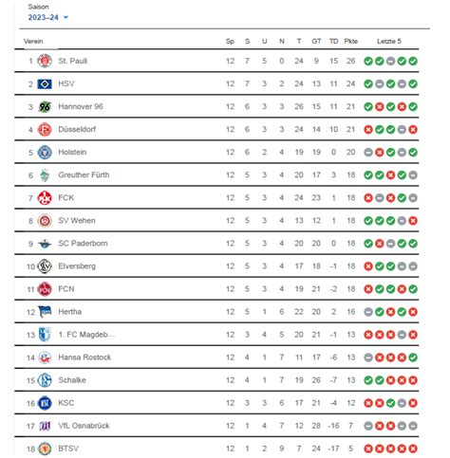The height and width of the screenshot is (458, 450).
Task: Open the 2023–24 season dropdown
Action: (x=48, y=17)
